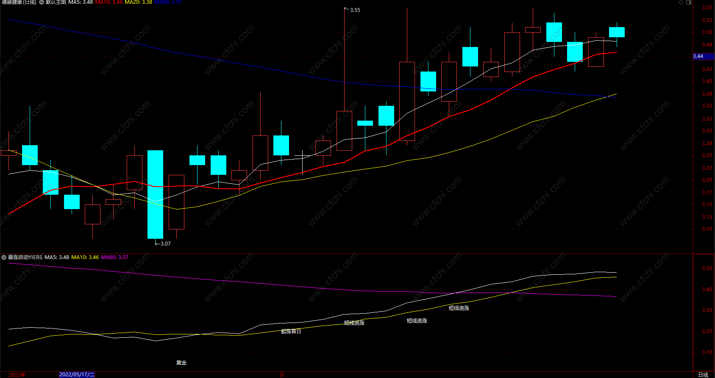This screenshot has width=715, height=378.
Task: Click the 黄金 signal label
Action: [x=181, y=363]
